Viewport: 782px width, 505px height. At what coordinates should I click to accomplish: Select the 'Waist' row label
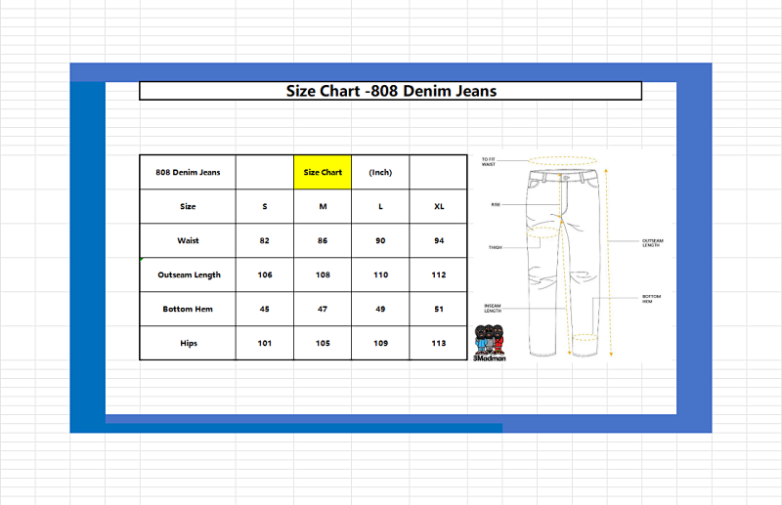tap(188, 240)
